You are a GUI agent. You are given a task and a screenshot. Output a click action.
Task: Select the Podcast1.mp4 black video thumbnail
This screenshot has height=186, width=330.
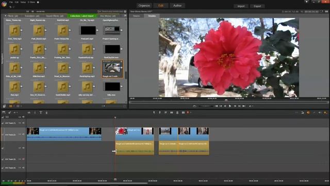coord(88,30)
